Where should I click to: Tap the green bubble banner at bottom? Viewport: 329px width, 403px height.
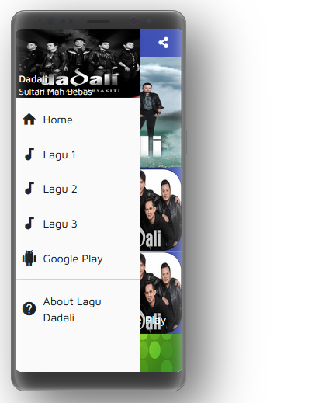[x=161, y=353]
